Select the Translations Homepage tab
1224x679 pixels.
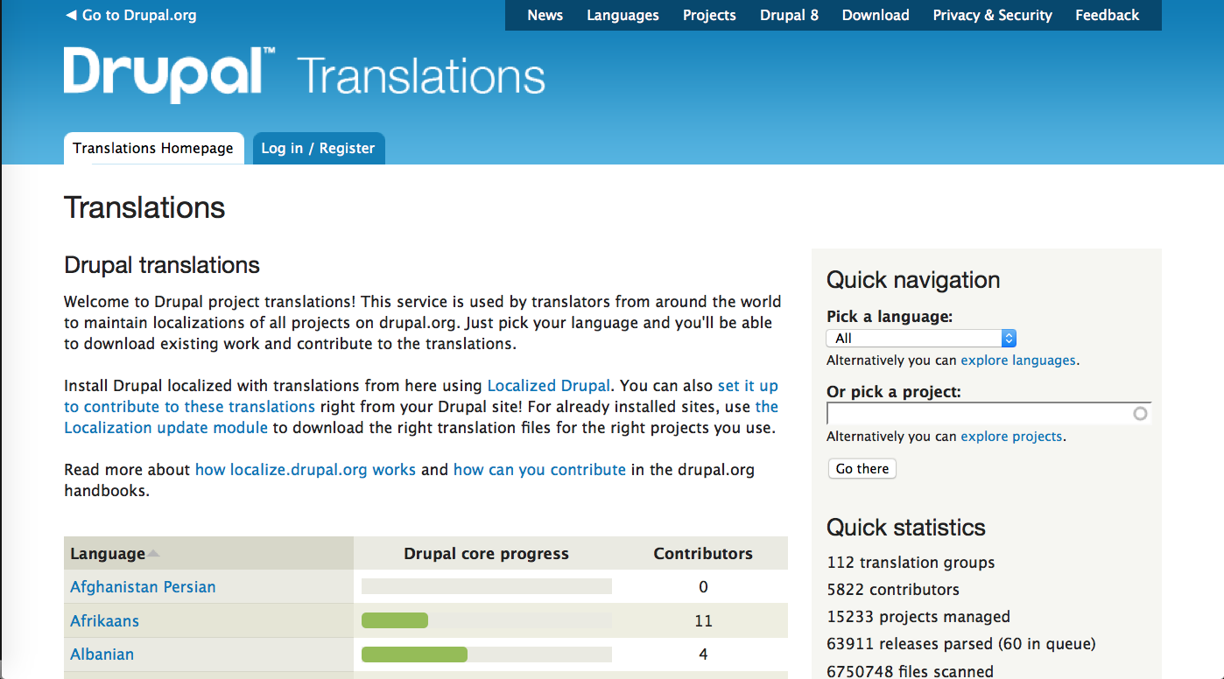(x=153, y=148)
